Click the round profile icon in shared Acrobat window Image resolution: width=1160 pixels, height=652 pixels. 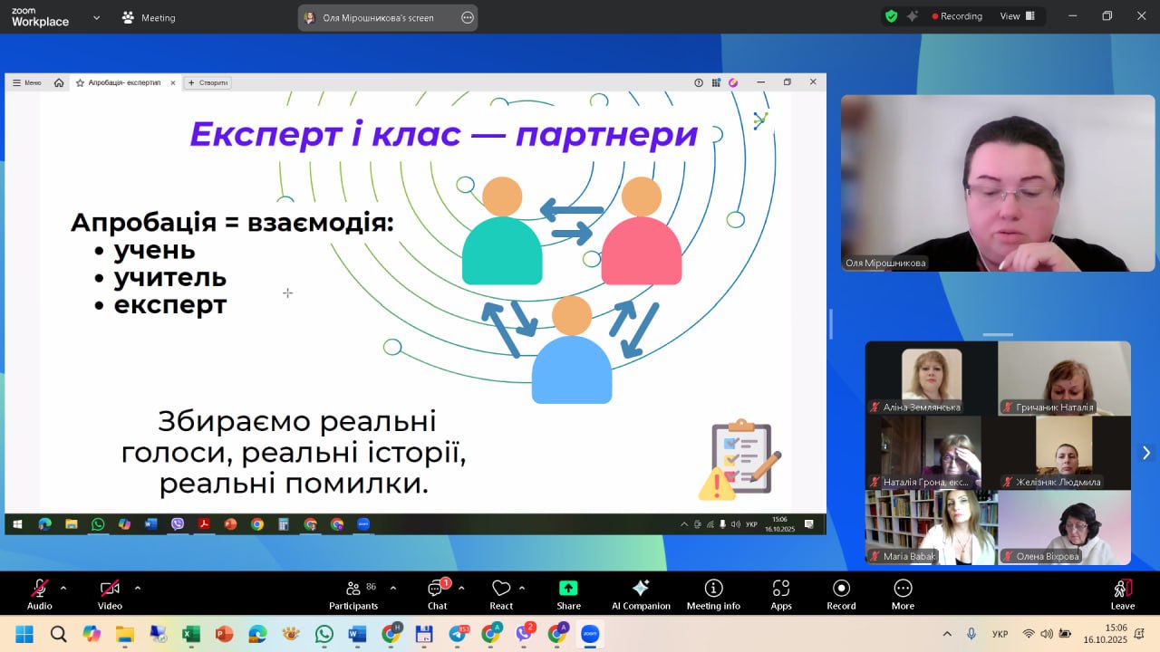tap(733, 82)
